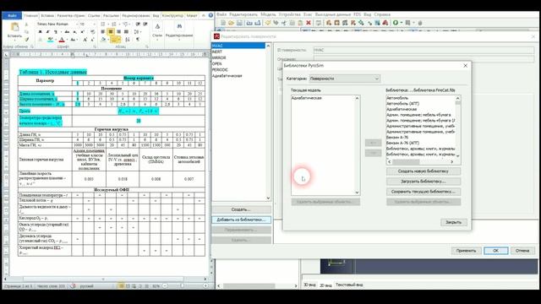Click Open folder icon in PyroSim toolbar
541x304 pixels.
tap(231, 23)
